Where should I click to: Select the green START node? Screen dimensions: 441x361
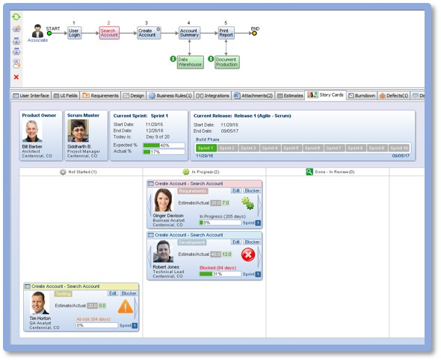(49, 34)
